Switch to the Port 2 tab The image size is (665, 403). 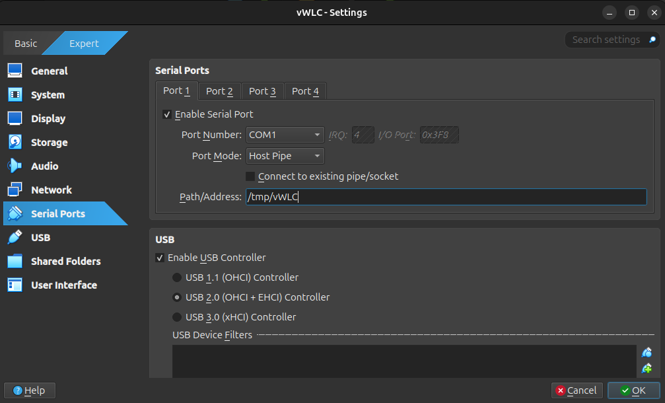(x=219, y=91)
